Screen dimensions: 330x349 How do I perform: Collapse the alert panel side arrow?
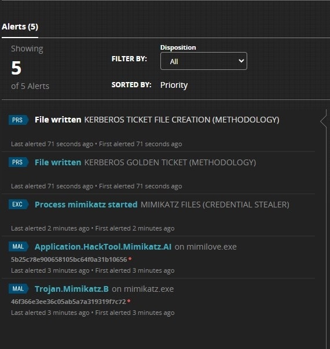click(x=323, y=121)
